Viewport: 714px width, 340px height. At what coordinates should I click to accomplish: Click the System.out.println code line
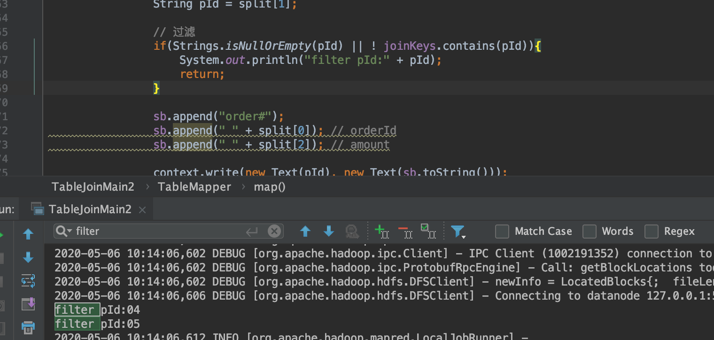(310, 60)
